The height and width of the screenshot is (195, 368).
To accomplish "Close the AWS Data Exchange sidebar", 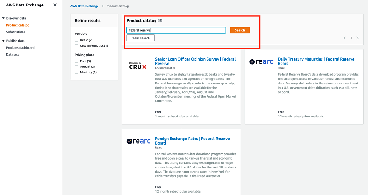I will coord(55,5).
